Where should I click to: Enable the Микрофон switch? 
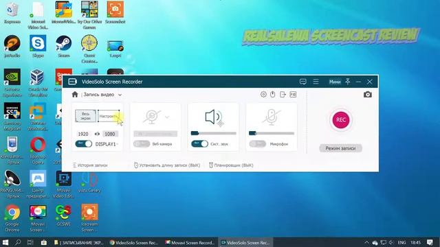coord(257,144)
